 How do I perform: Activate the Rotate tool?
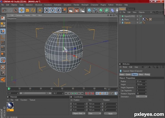tap(33, 10)
